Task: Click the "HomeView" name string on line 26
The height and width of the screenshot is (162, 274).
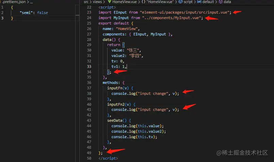Action: click(127, 29)
